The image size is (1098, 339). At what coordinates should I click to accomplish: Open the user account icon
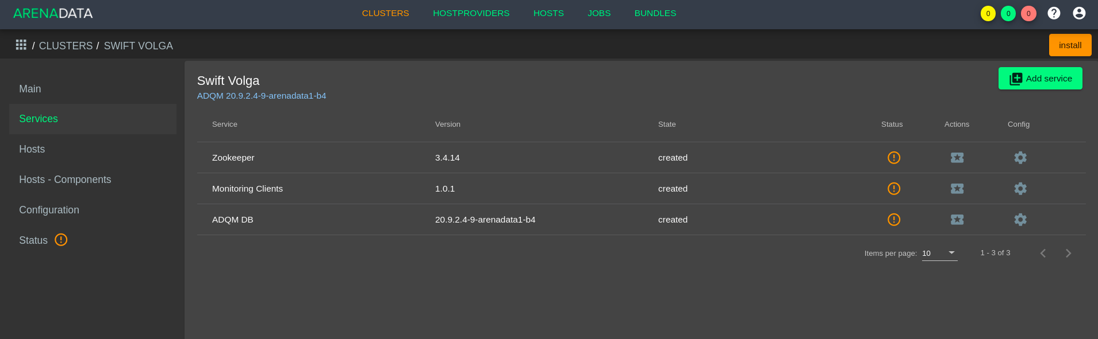click(1079, 13)
